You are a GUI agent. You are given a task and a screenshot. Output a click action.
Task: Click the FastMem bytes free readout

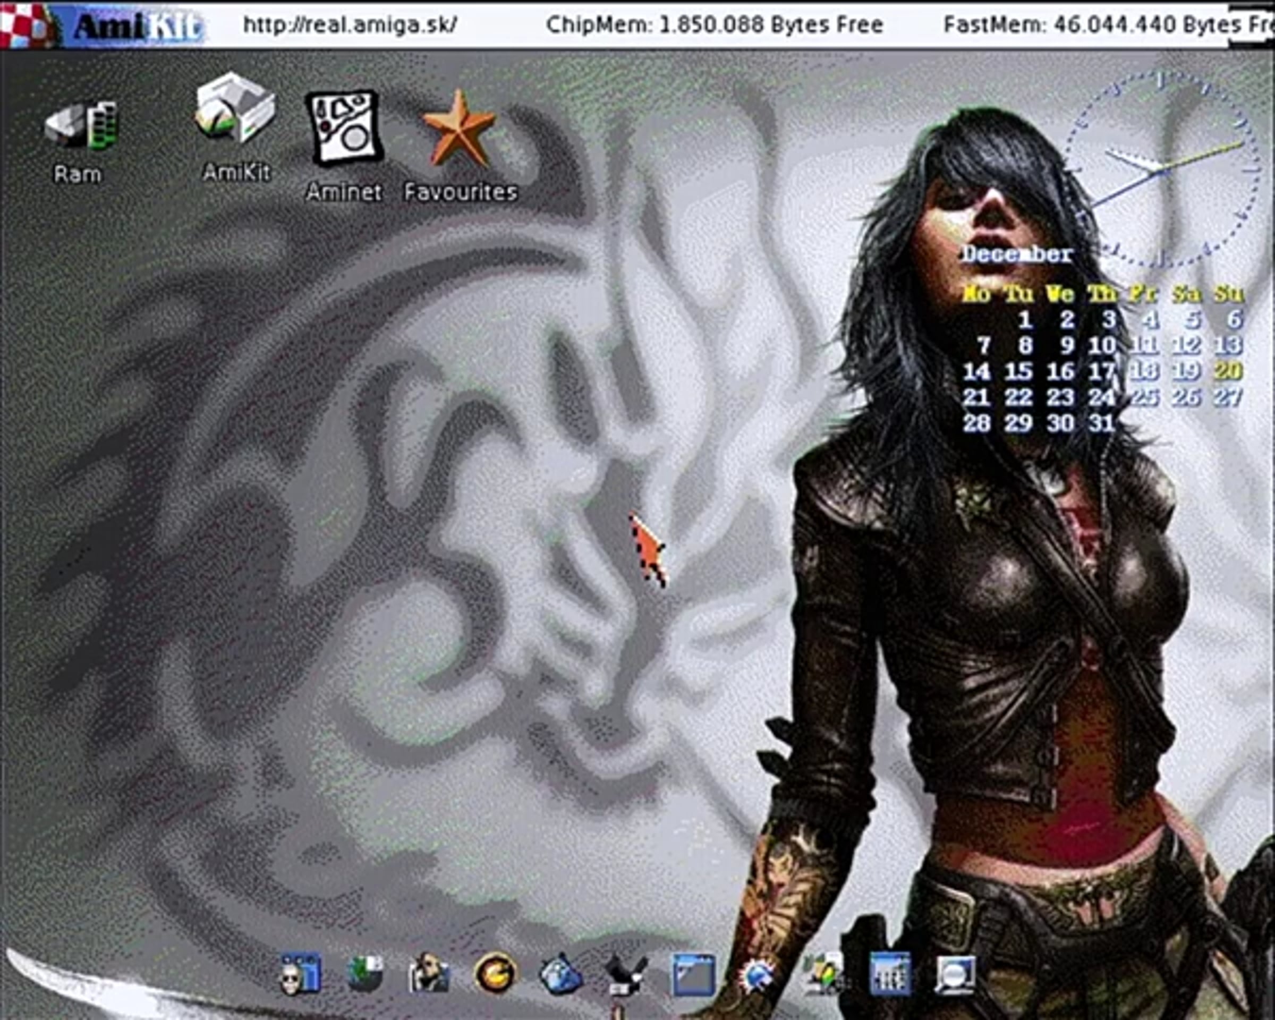click(x=1108, y=25)
